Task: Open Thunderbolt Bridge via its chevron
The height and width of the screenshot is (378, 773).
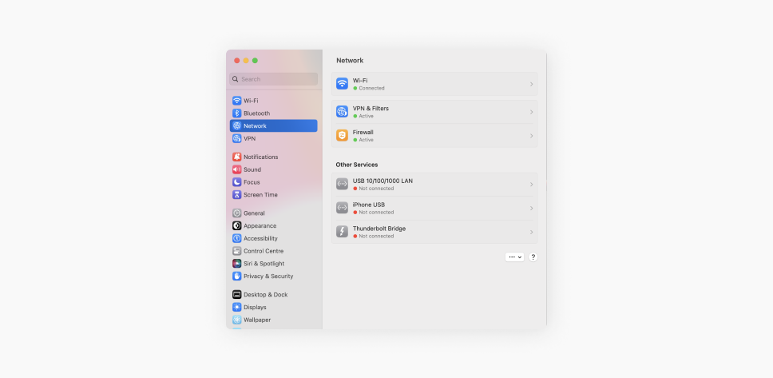Action: 532,232
